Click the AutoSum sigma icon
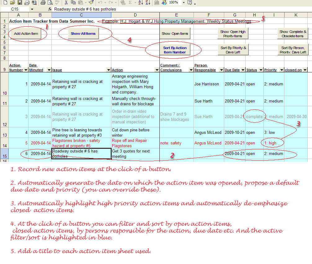Image resolution: width=312 pixels, height=264 pixels. click(130, 2)
